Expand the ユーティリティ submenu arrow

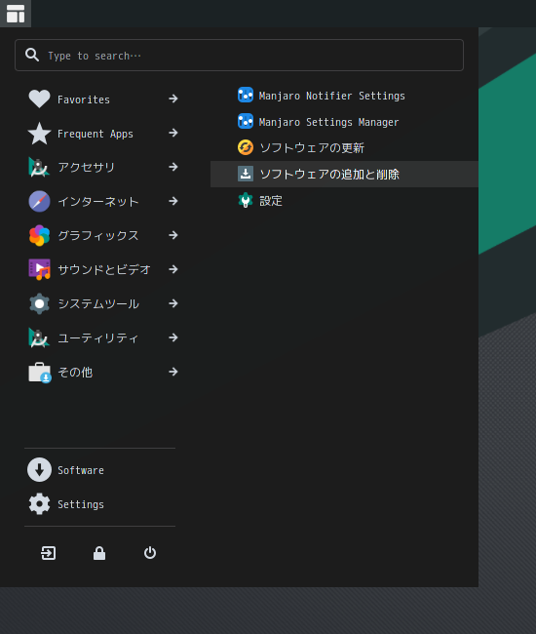(x=173, y=337)
